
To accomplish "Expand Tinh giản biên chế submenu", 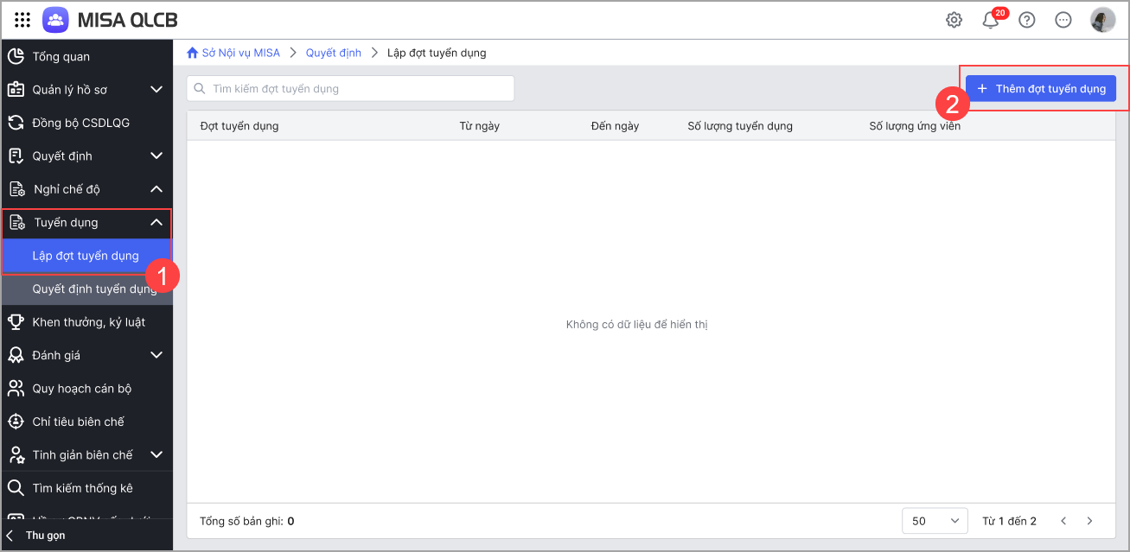I will coord(156,454).
